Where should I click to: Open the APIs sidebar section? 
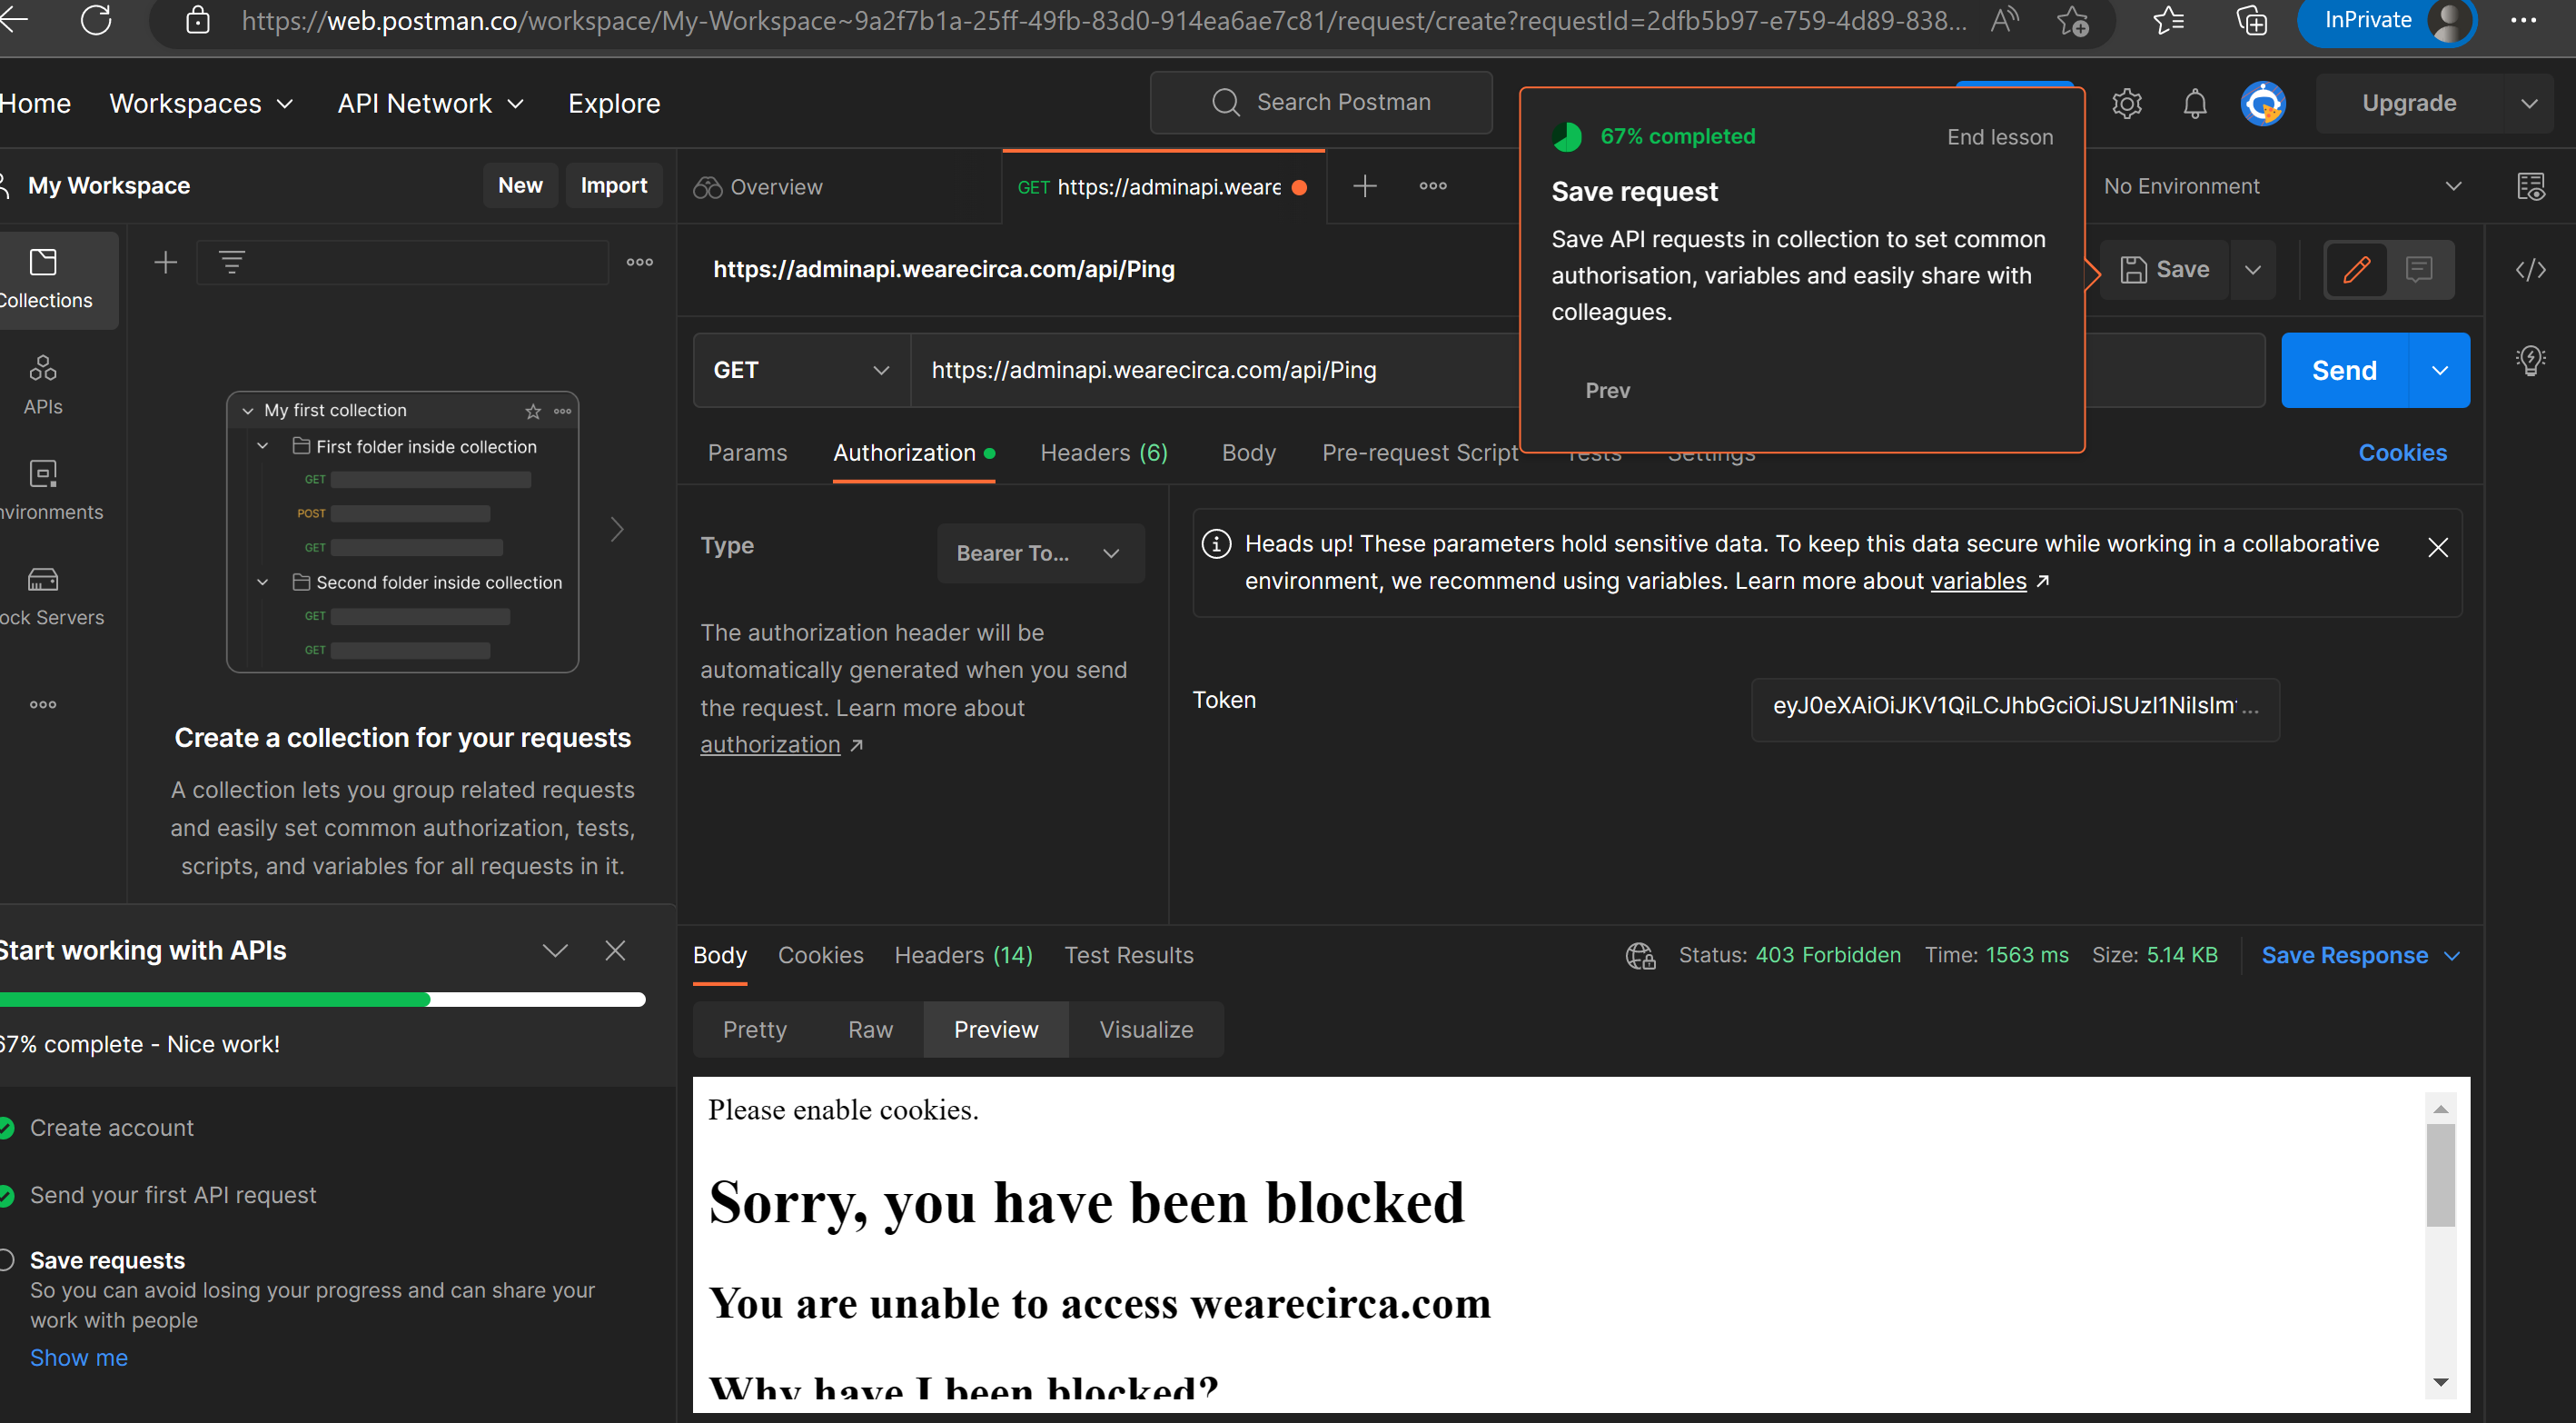43,384
